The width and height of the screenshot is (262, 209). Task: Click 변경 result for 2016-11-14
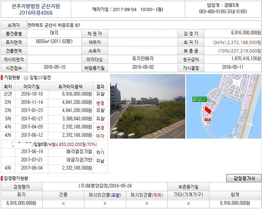pyautogui.click(x=100, y=103)
